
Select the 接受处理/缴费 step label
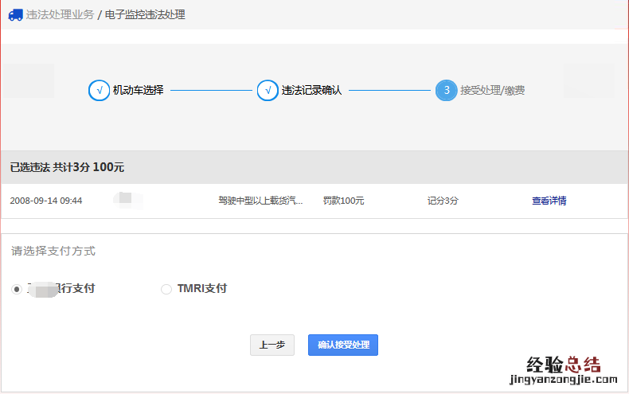tap(492, 90)
